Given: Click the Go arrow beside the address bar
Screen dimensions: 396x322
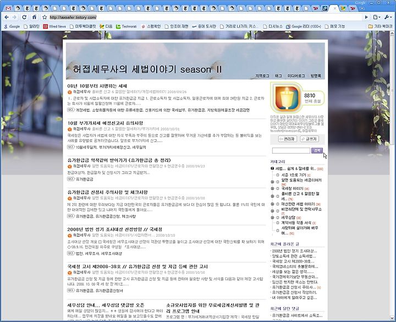Looking at the screenshot, I should 366,17.
